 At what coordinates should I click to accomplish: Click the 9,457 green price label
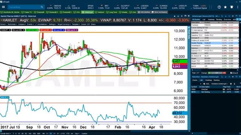tap(180, 61)
